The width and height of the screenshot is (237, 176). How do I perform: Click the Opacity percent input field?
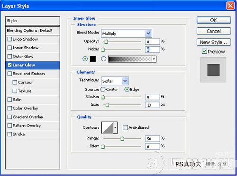click(153, 42)
